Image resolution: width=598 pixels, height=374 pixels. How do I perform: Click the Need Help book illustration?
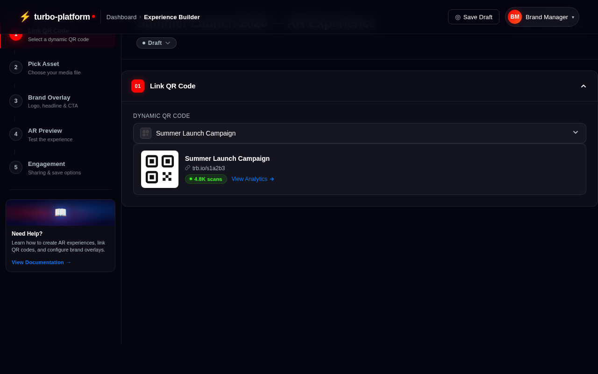[60, 213]
